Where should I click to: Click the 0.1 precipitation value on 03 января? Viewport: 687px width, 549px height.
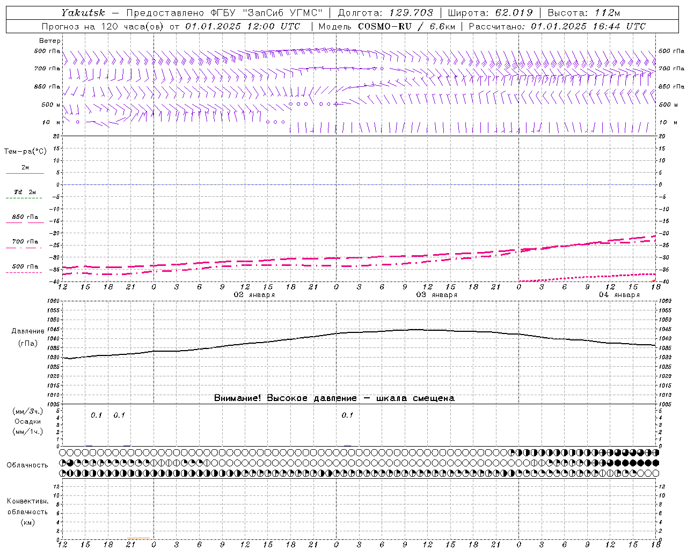coord(347,415)
